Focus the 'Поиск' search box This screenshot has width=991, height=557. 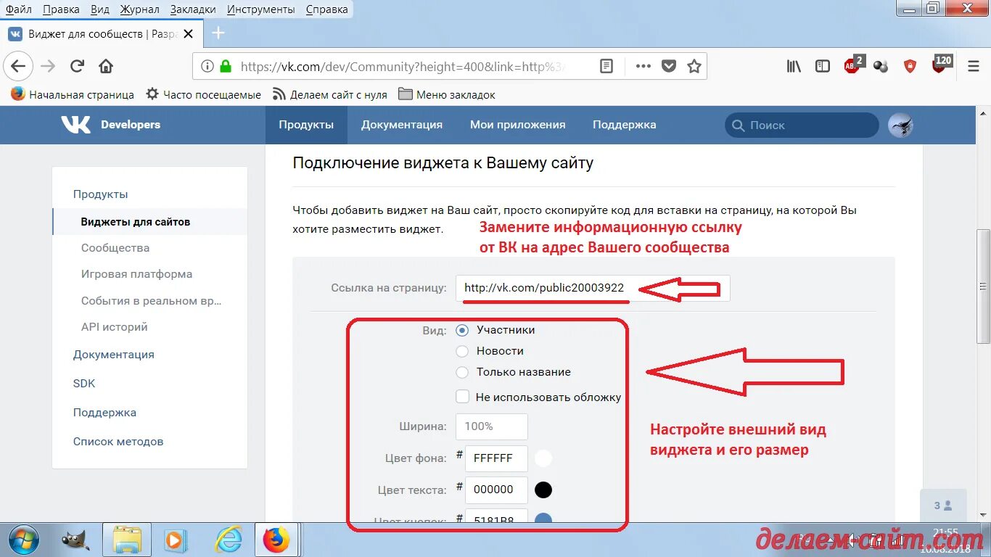pyautogui.click(x=802, y=125)
